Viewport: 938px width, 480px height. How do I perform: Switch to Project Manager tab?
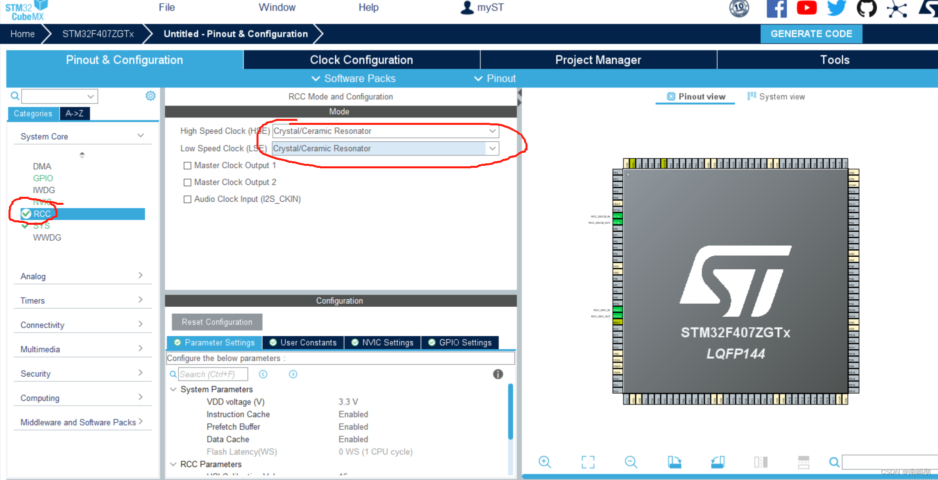coord(598,60)
